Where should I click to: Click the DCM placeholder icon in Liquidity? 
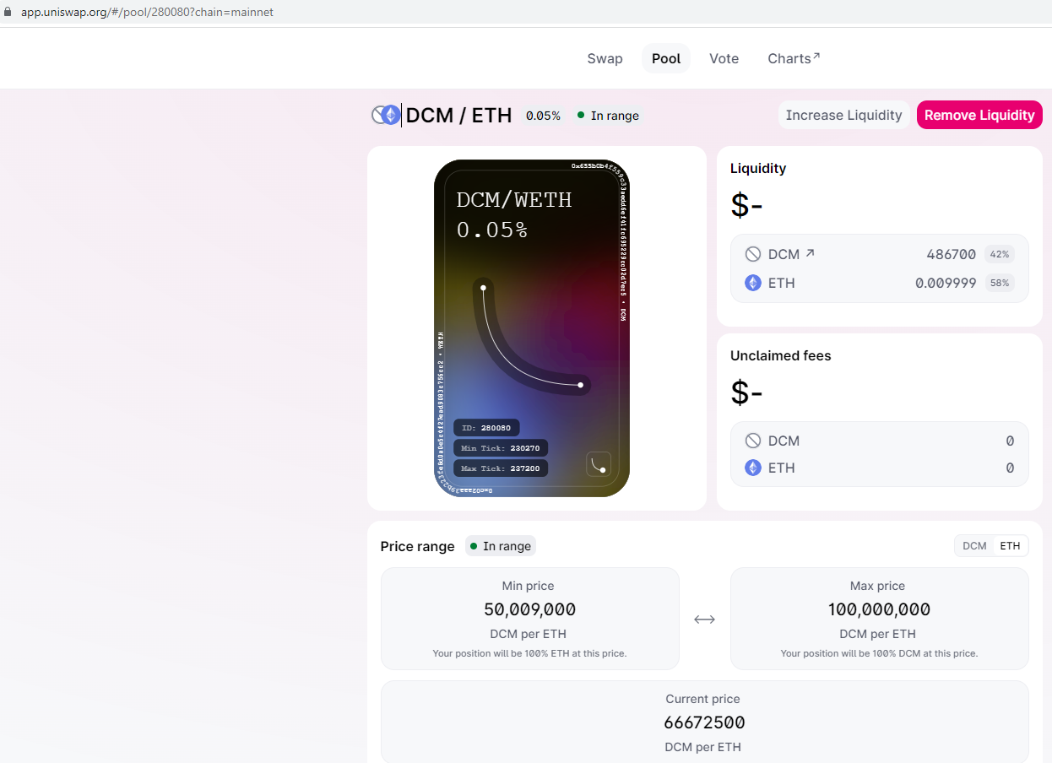click(x=753, y=254)
